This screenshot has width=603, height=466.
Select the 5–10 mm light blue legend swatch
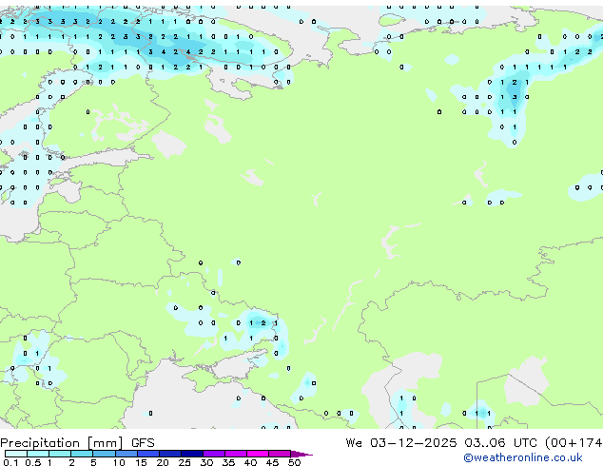point(105,454)
